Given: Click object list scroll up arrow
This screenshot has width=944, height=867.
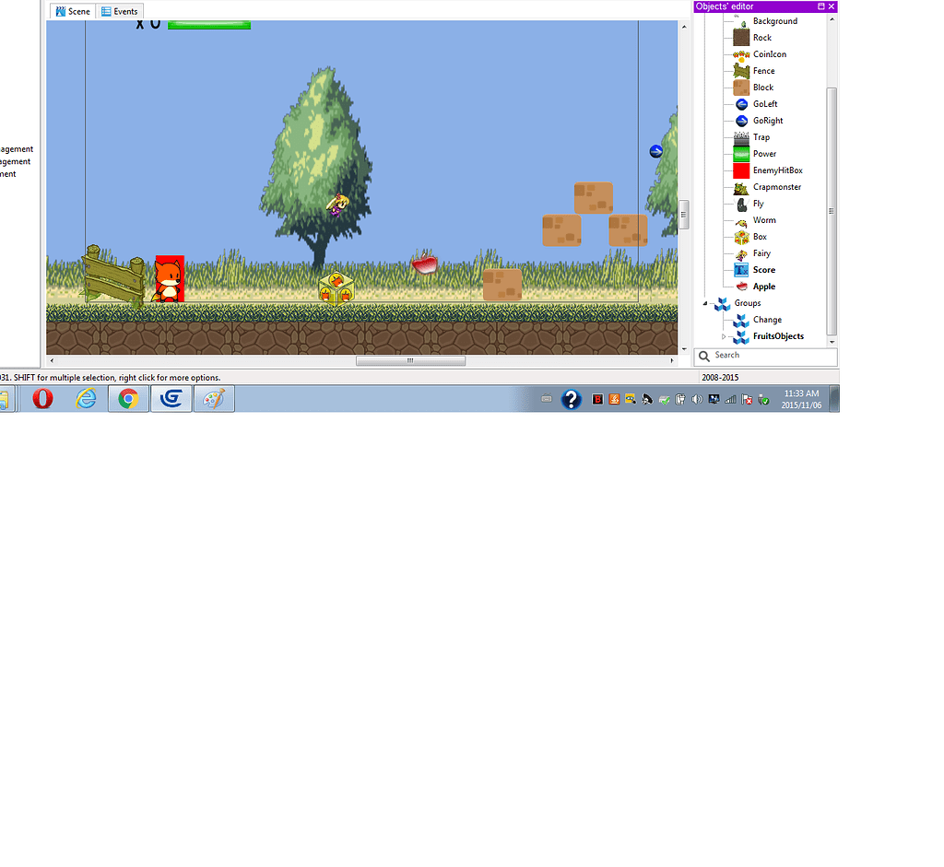Looking at the screenshot, I should point(832,20).
